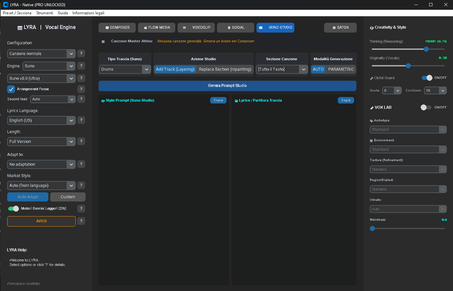453x291 pixels.
Task: Open the Preset / Sessione menu
Action: point(17,13)
